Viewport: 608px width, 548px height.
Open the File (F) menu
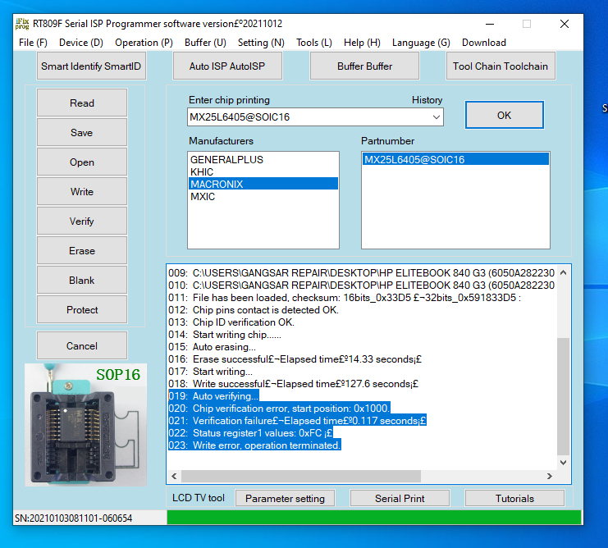tap(33, 43)
